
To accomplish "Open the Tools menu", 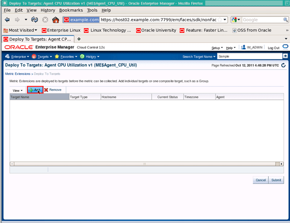I will pos(92,10).
